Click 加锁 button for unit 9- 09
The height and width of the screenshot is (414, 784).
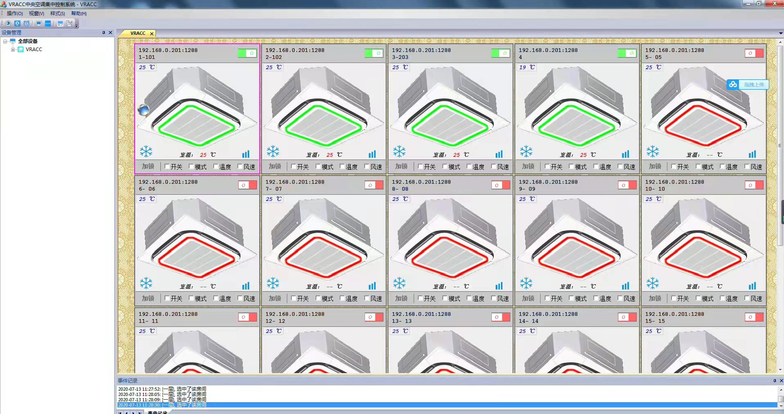[x=528, y=298]
